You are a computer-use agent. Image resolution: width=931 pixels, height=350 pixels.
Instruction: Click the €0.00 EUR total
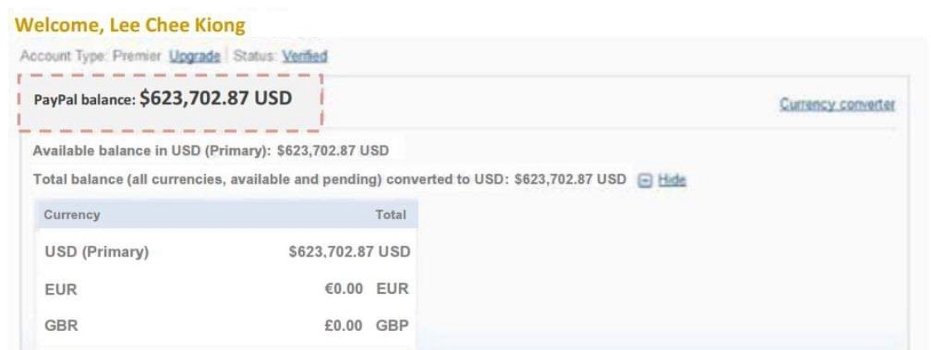366,290
